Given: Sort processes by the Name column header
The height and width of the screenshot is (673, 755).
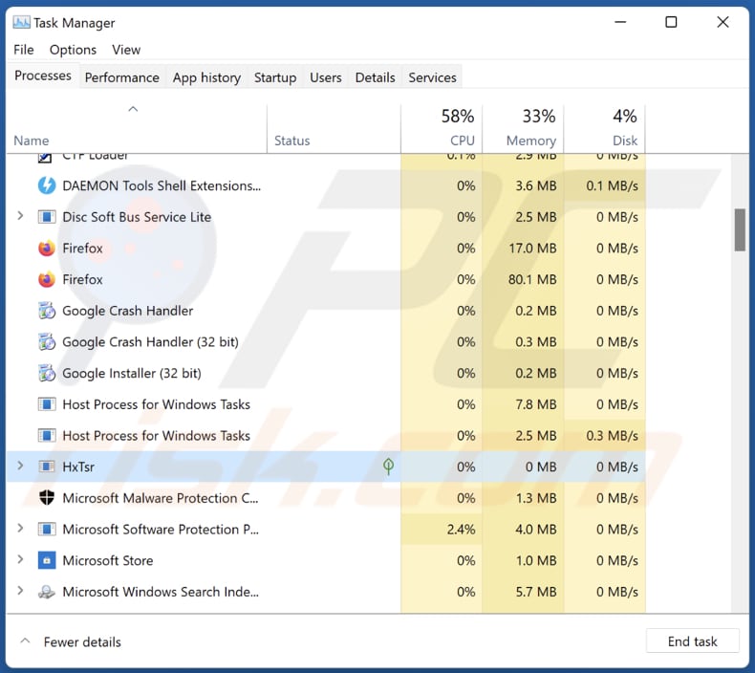Looking at the screenshot, I should [x=137, y=129].
